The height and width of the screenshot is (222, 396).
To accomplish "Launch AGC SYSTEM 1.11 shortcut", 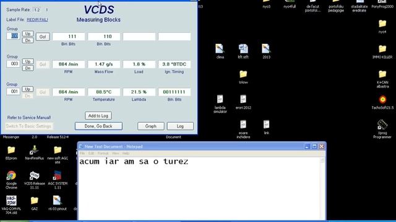I will (x=58, y=175).
